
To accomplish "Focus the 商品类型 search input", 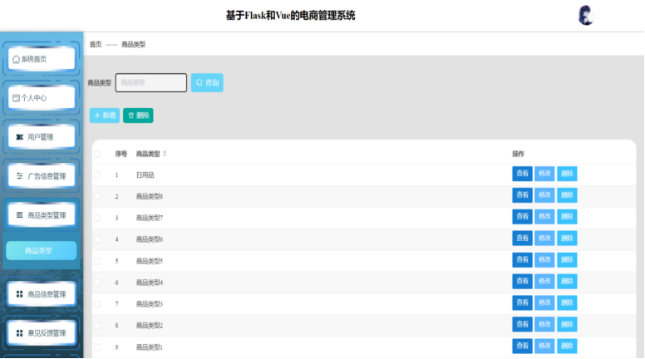I will 151,82.
